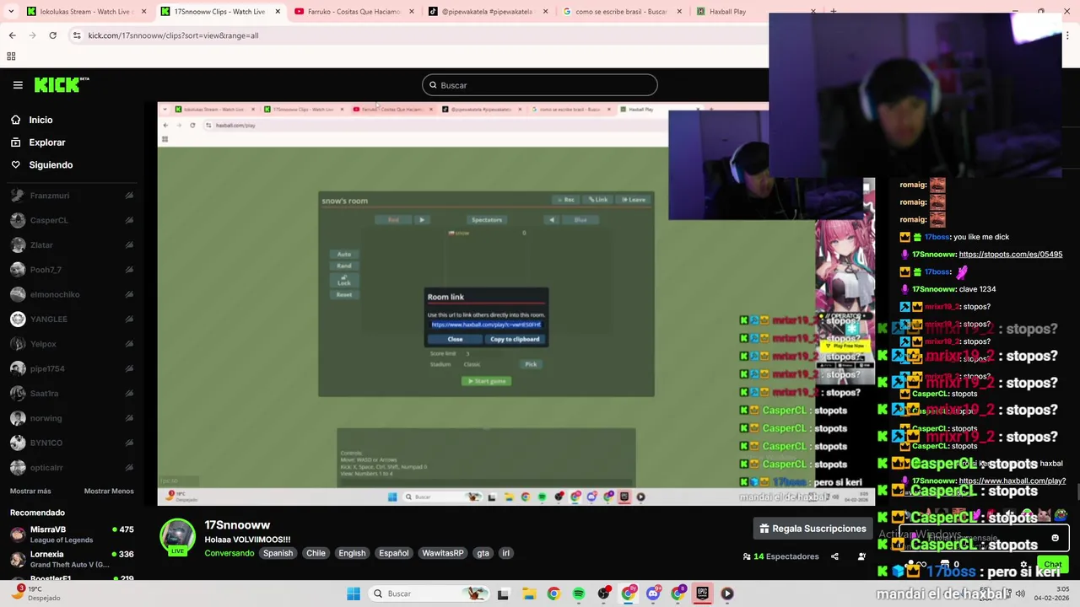Open opticalrr followed channel
The width and height of the screenshot is (1080, 607).
coord(72,467)
